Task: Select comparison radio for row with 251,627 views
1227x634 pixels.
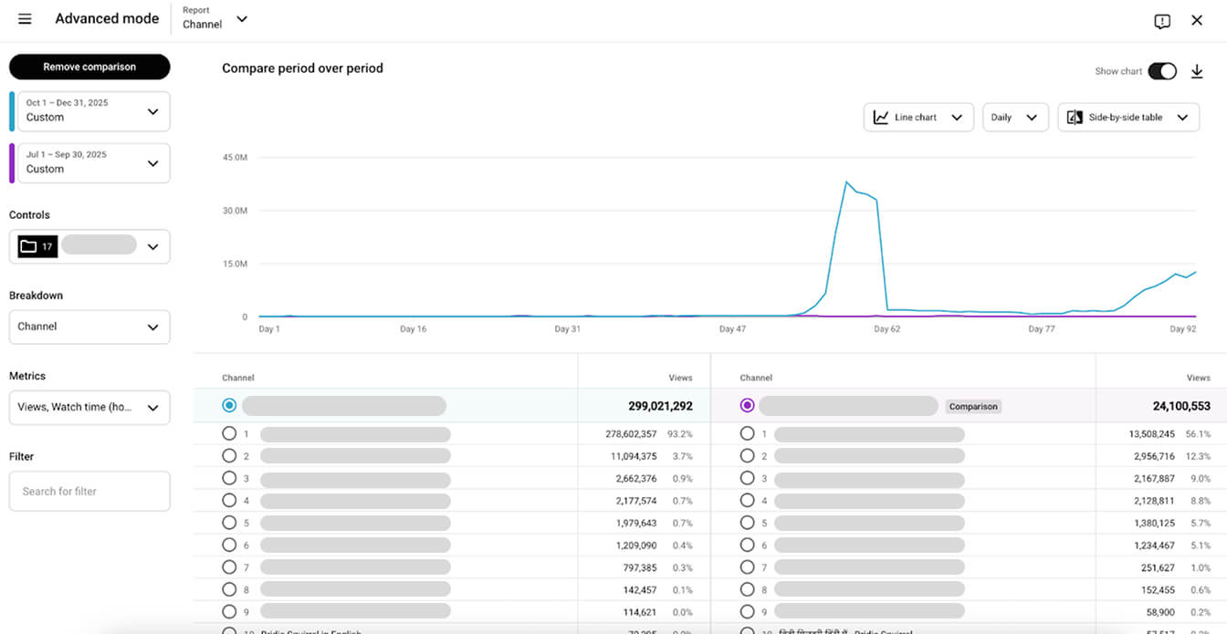Action: (x=748, y=567)
